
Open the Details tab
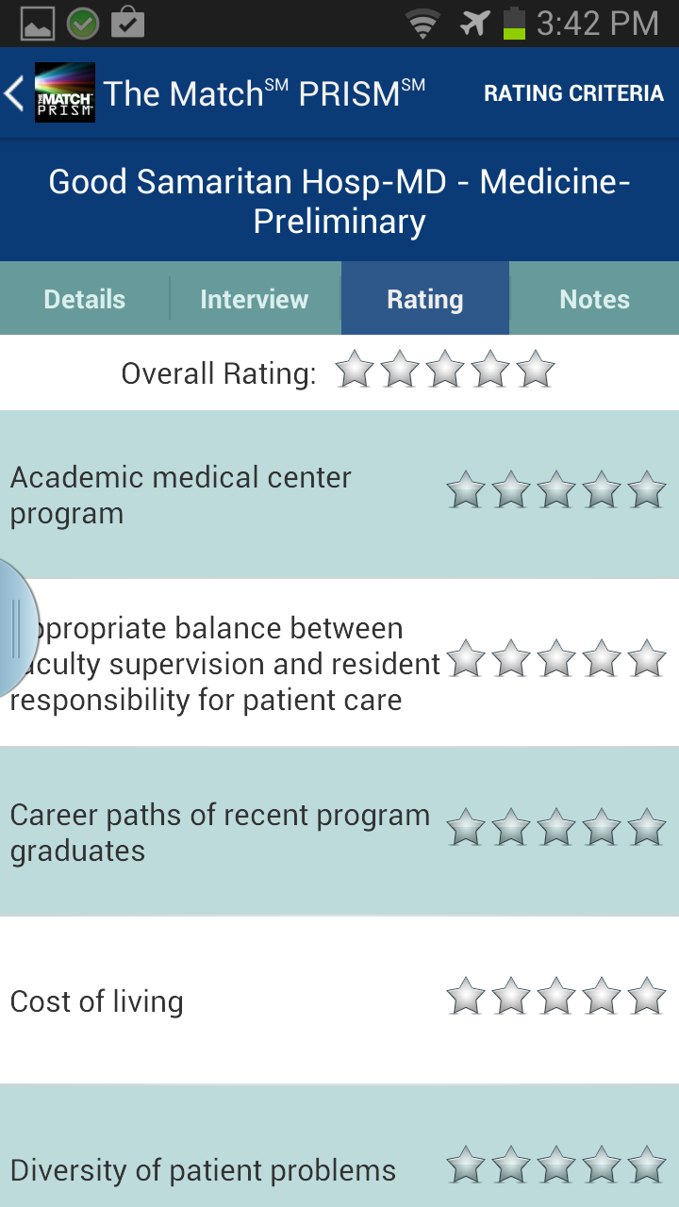[x=85, y=299]
